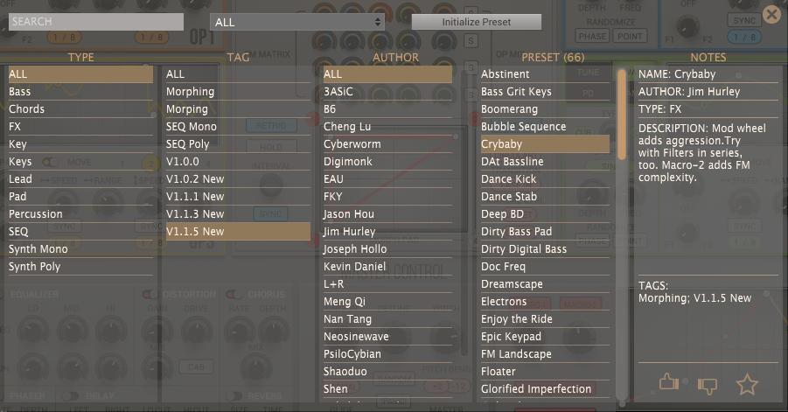
Task: Filter by author Meng Qi
Action: click(388, 302)
